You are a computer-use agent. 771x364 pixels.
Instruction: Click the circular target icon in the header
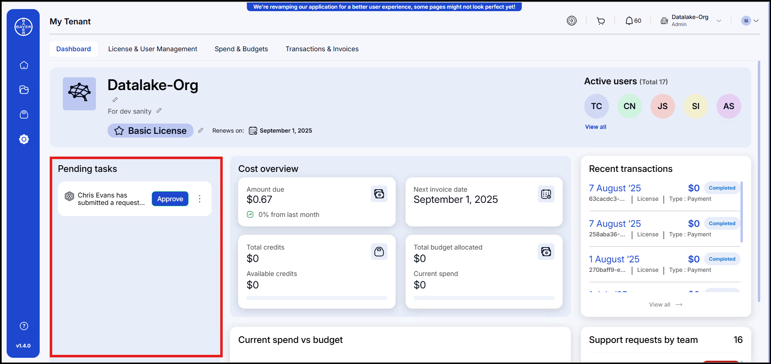(572, 21)
